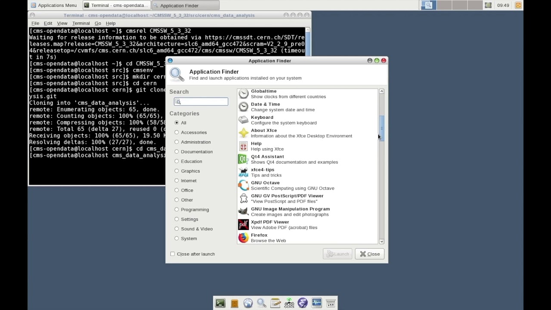The image size is (551, 310).
Task: Switch to Application Finder taskbar button
Action: (186, 5)
